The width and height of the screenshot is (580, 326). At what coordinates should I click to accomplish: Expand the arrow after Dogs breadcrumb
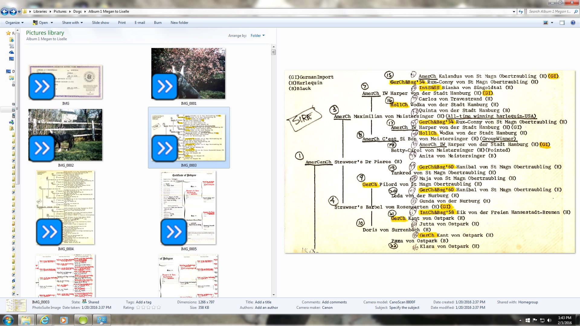pos(85,11)
